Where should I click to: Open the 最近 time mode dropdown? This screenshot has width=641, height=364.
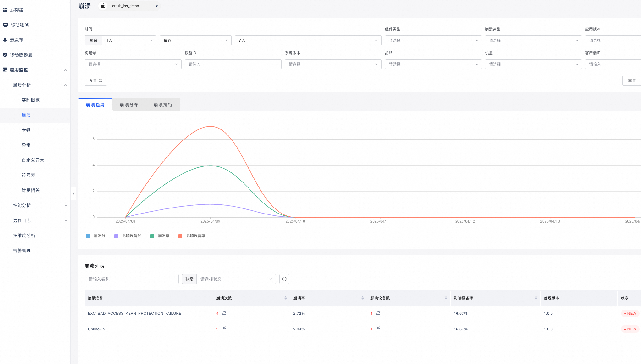195,40
